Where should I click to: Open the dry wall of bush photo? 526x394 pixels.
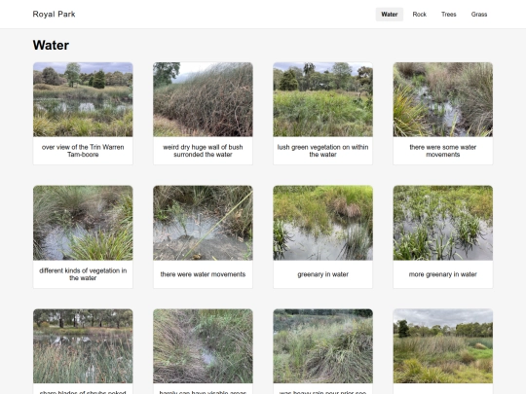pyautogui.click(x=203, y=99)
